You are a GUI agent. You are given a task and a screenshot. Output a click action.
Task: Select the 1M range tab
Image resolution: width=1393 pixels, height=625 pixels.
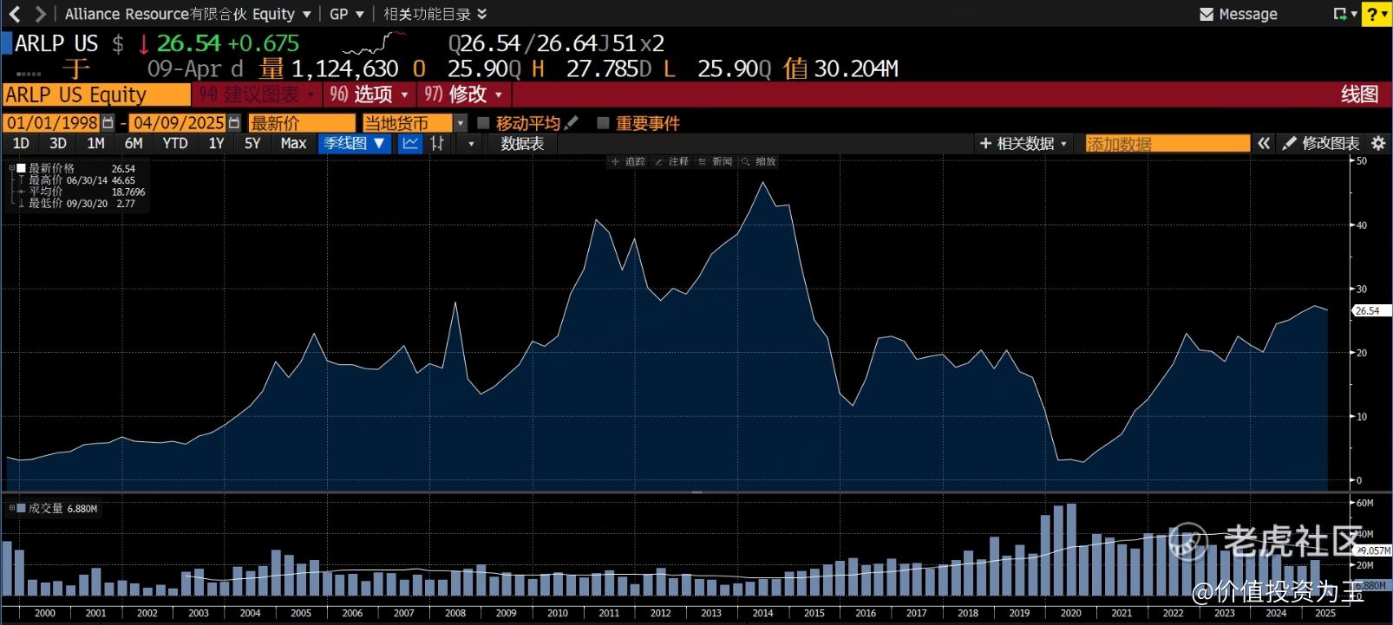[x=95, y=143]
